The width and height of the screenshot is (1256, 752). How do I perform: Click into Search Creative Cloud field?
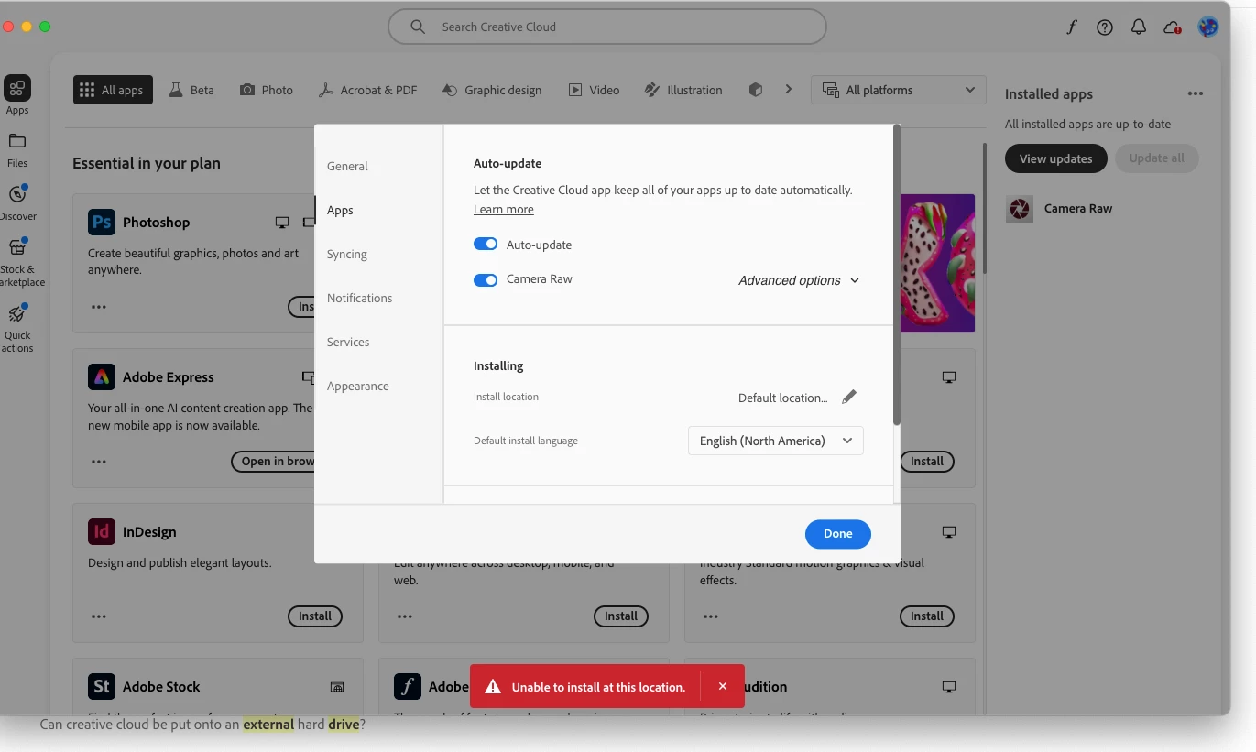[x=607, y=27]
